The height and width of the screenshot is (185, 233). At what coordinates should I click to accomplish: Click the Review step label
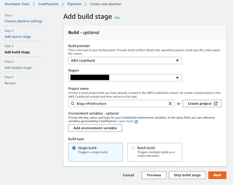[10, 83]
